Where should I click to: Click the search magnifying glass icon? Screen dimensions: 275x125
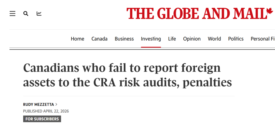pos(26,13)
